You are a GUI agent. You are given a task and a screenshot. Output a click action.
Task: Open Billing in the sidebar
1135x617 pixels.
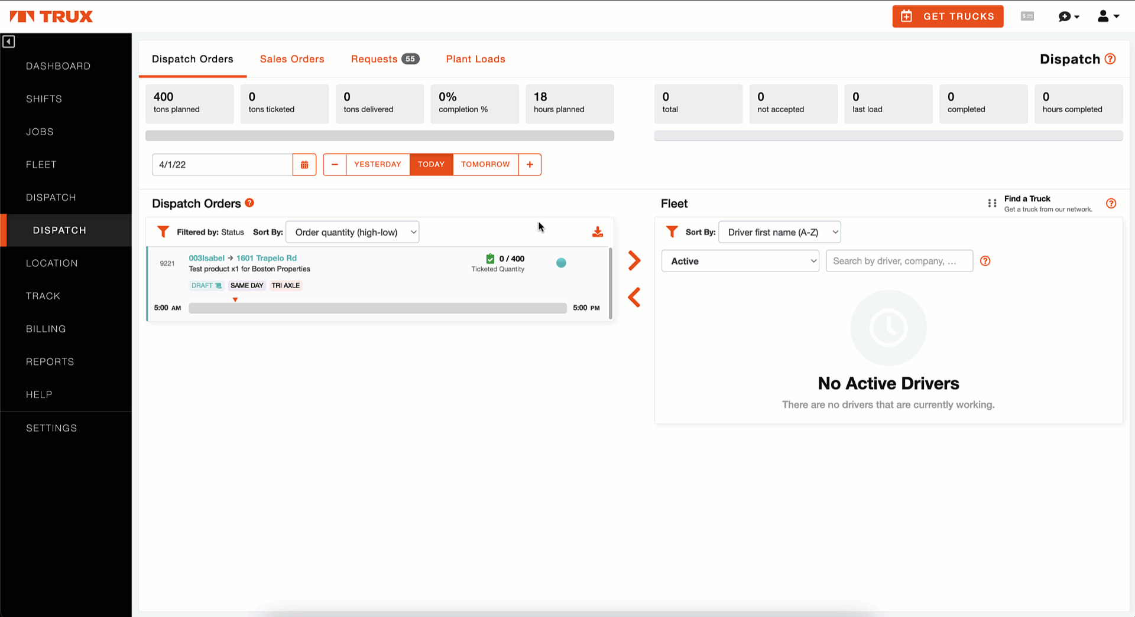click(x=46, y=329)
